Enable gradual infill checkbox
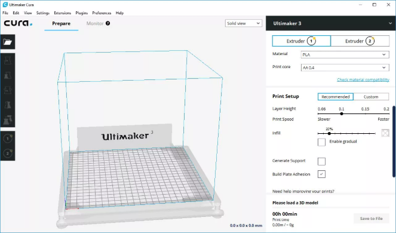The image size is (396, 233). point(321,142)
